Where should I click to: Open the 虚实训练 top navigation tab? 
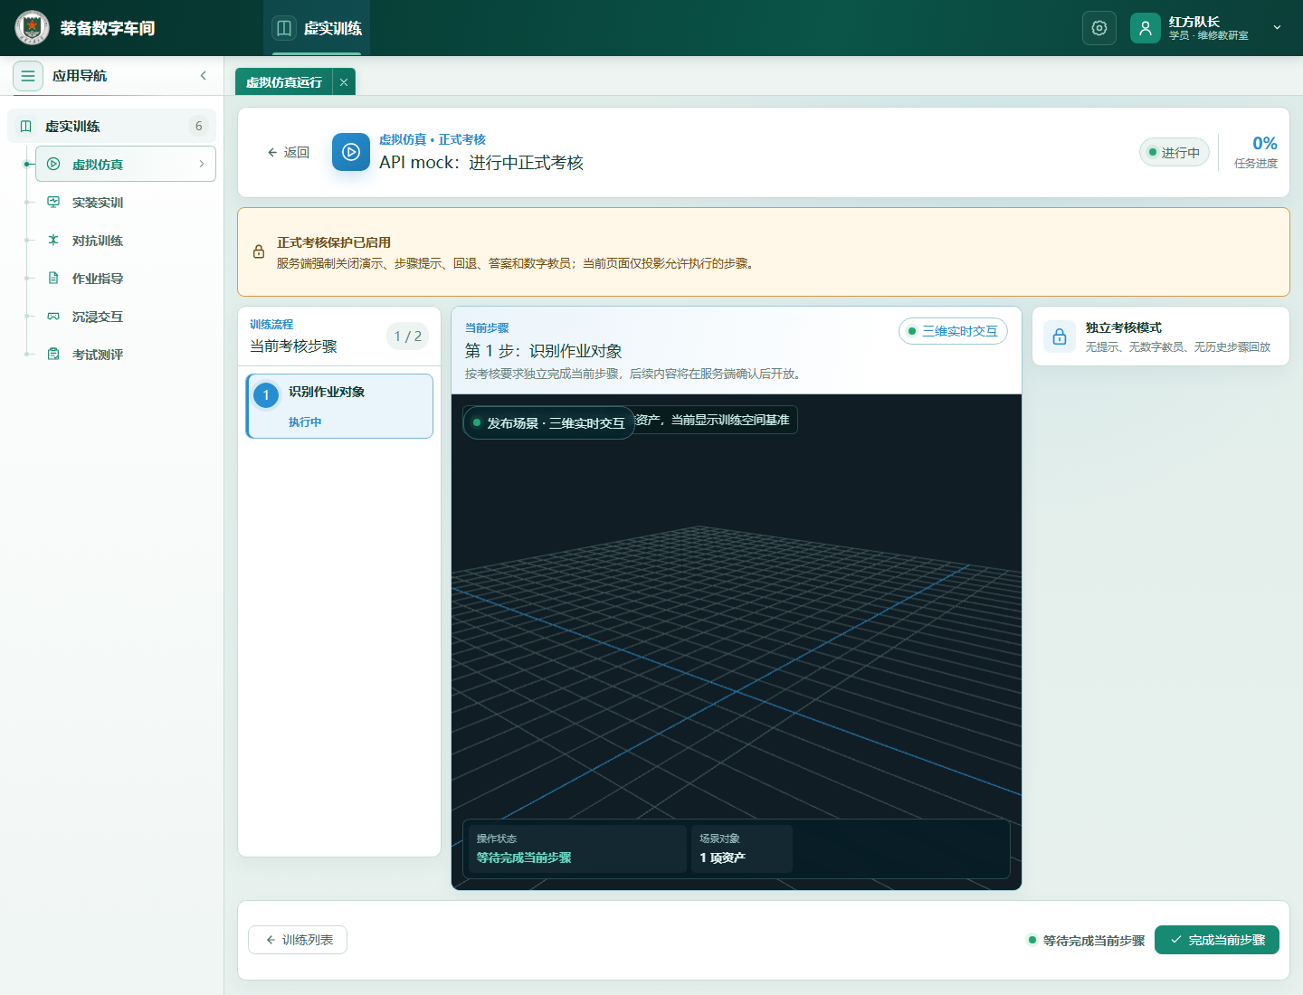(317, 28)
